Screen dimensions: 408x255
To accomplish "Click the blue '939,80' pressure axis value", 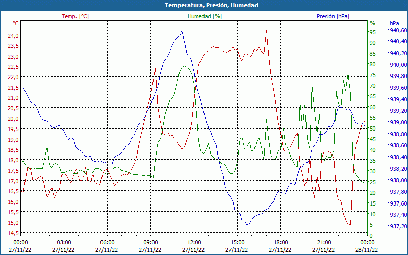I will 398,76.
